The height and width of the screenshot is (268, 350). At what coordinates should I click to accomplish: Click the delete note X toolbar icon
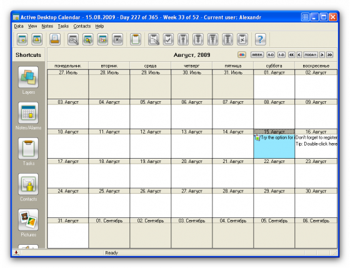[x=117, y=39]
